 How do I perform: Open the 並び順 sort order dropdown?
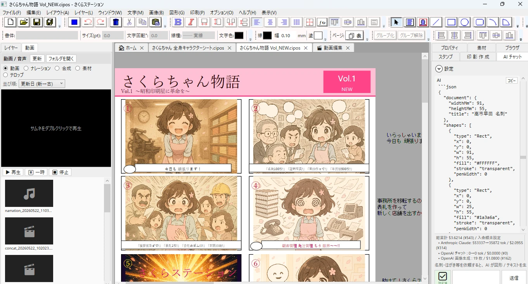click(x=42, y=84)
